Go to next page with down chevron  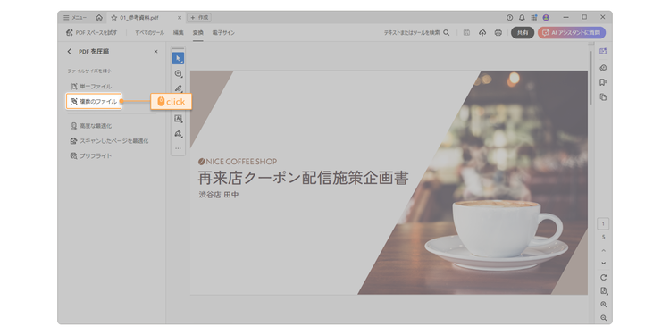click(x=603, y=264)
